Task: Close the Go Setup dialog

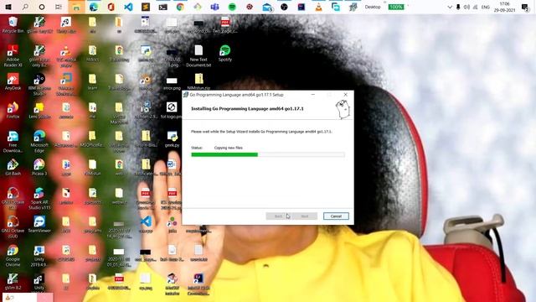Action: coord(346,95)
